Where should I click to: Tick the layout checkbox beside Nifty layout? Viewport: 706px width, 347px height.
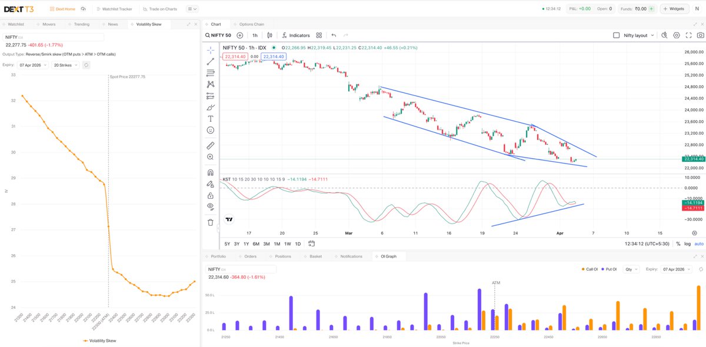click(x=617, y=35)
